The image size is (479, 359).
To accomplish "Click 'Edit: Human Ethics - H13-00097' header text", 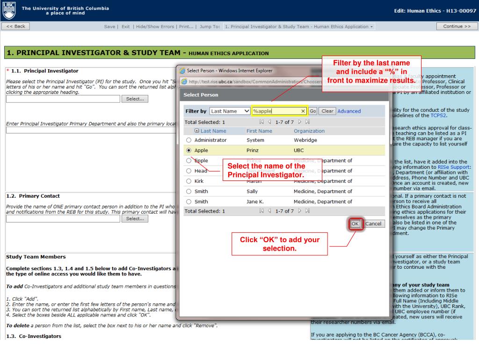I will (435, 11).
